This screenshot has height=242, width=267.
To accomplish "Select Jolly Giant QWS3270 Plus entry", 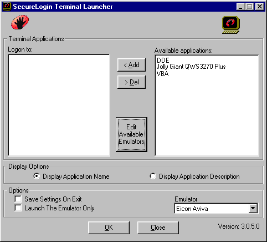I will [191, 67].
